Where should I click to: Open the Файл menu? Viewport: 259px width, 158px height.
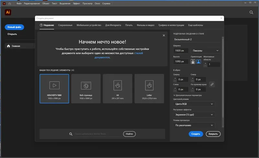pos(19,4)
